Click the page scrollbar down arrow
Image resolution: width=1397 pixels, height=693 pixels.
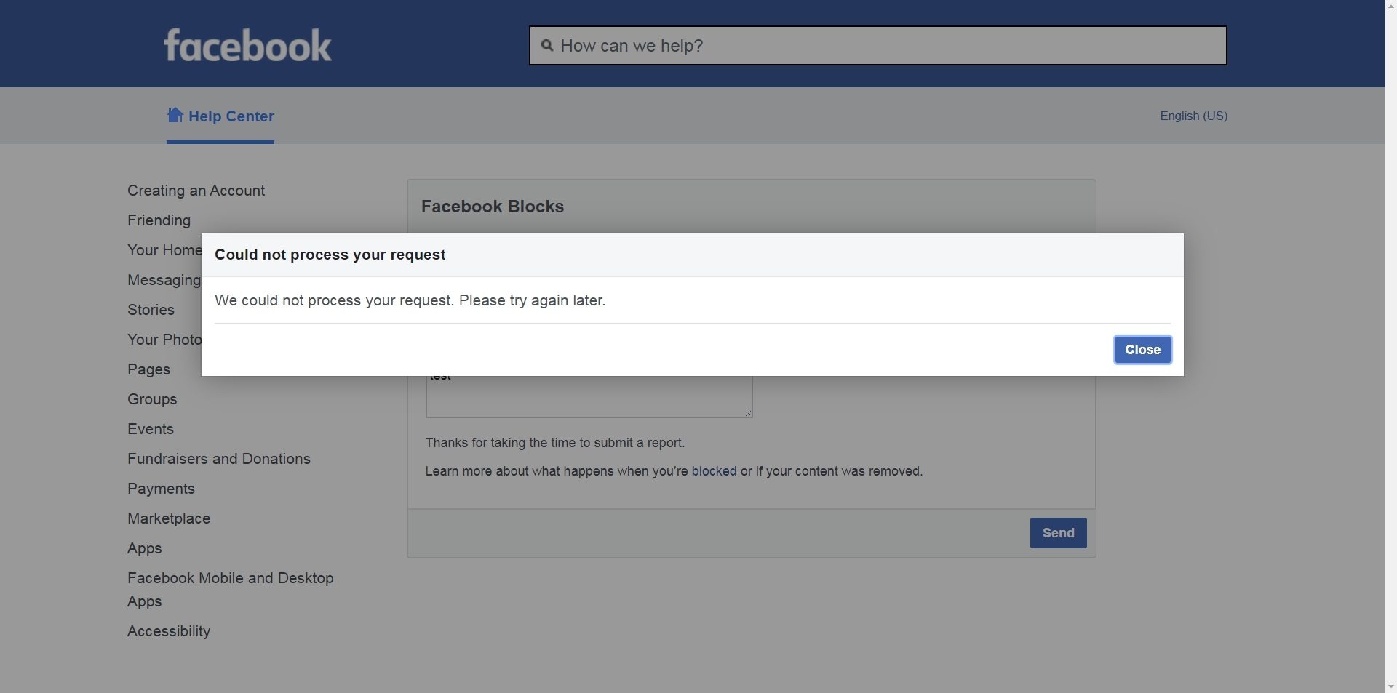(x=1391, y=686)
